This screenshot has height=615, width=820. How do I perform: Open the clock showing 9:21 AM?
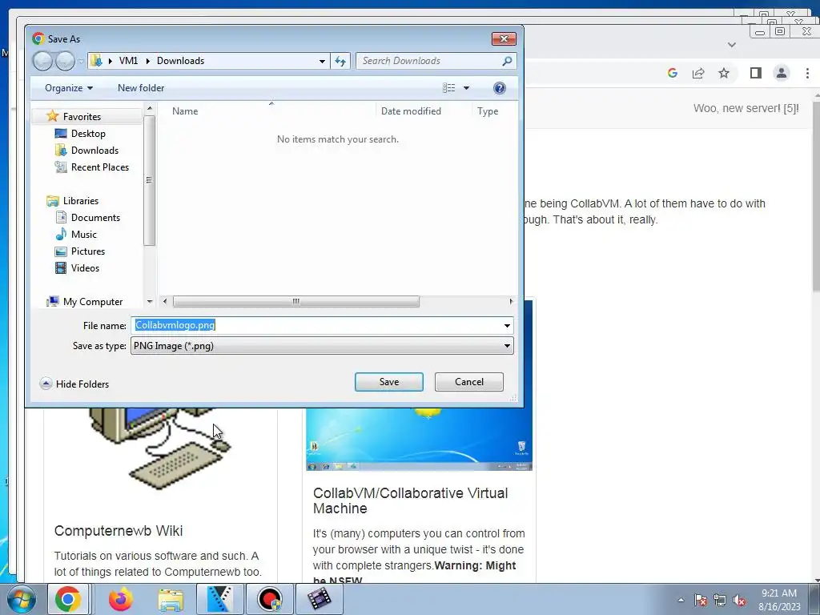[779, 600]
